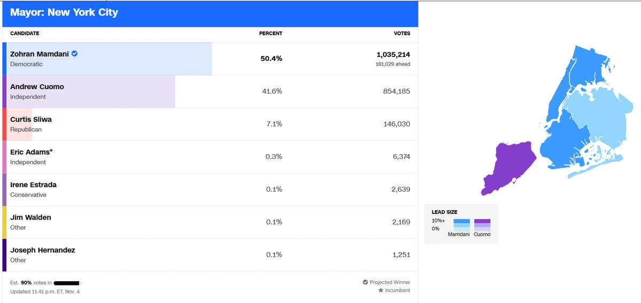Click the checkmark badge beside Zohran Mamdani
Viewport: 641px width, 303px height.
[x=75, y=54]
